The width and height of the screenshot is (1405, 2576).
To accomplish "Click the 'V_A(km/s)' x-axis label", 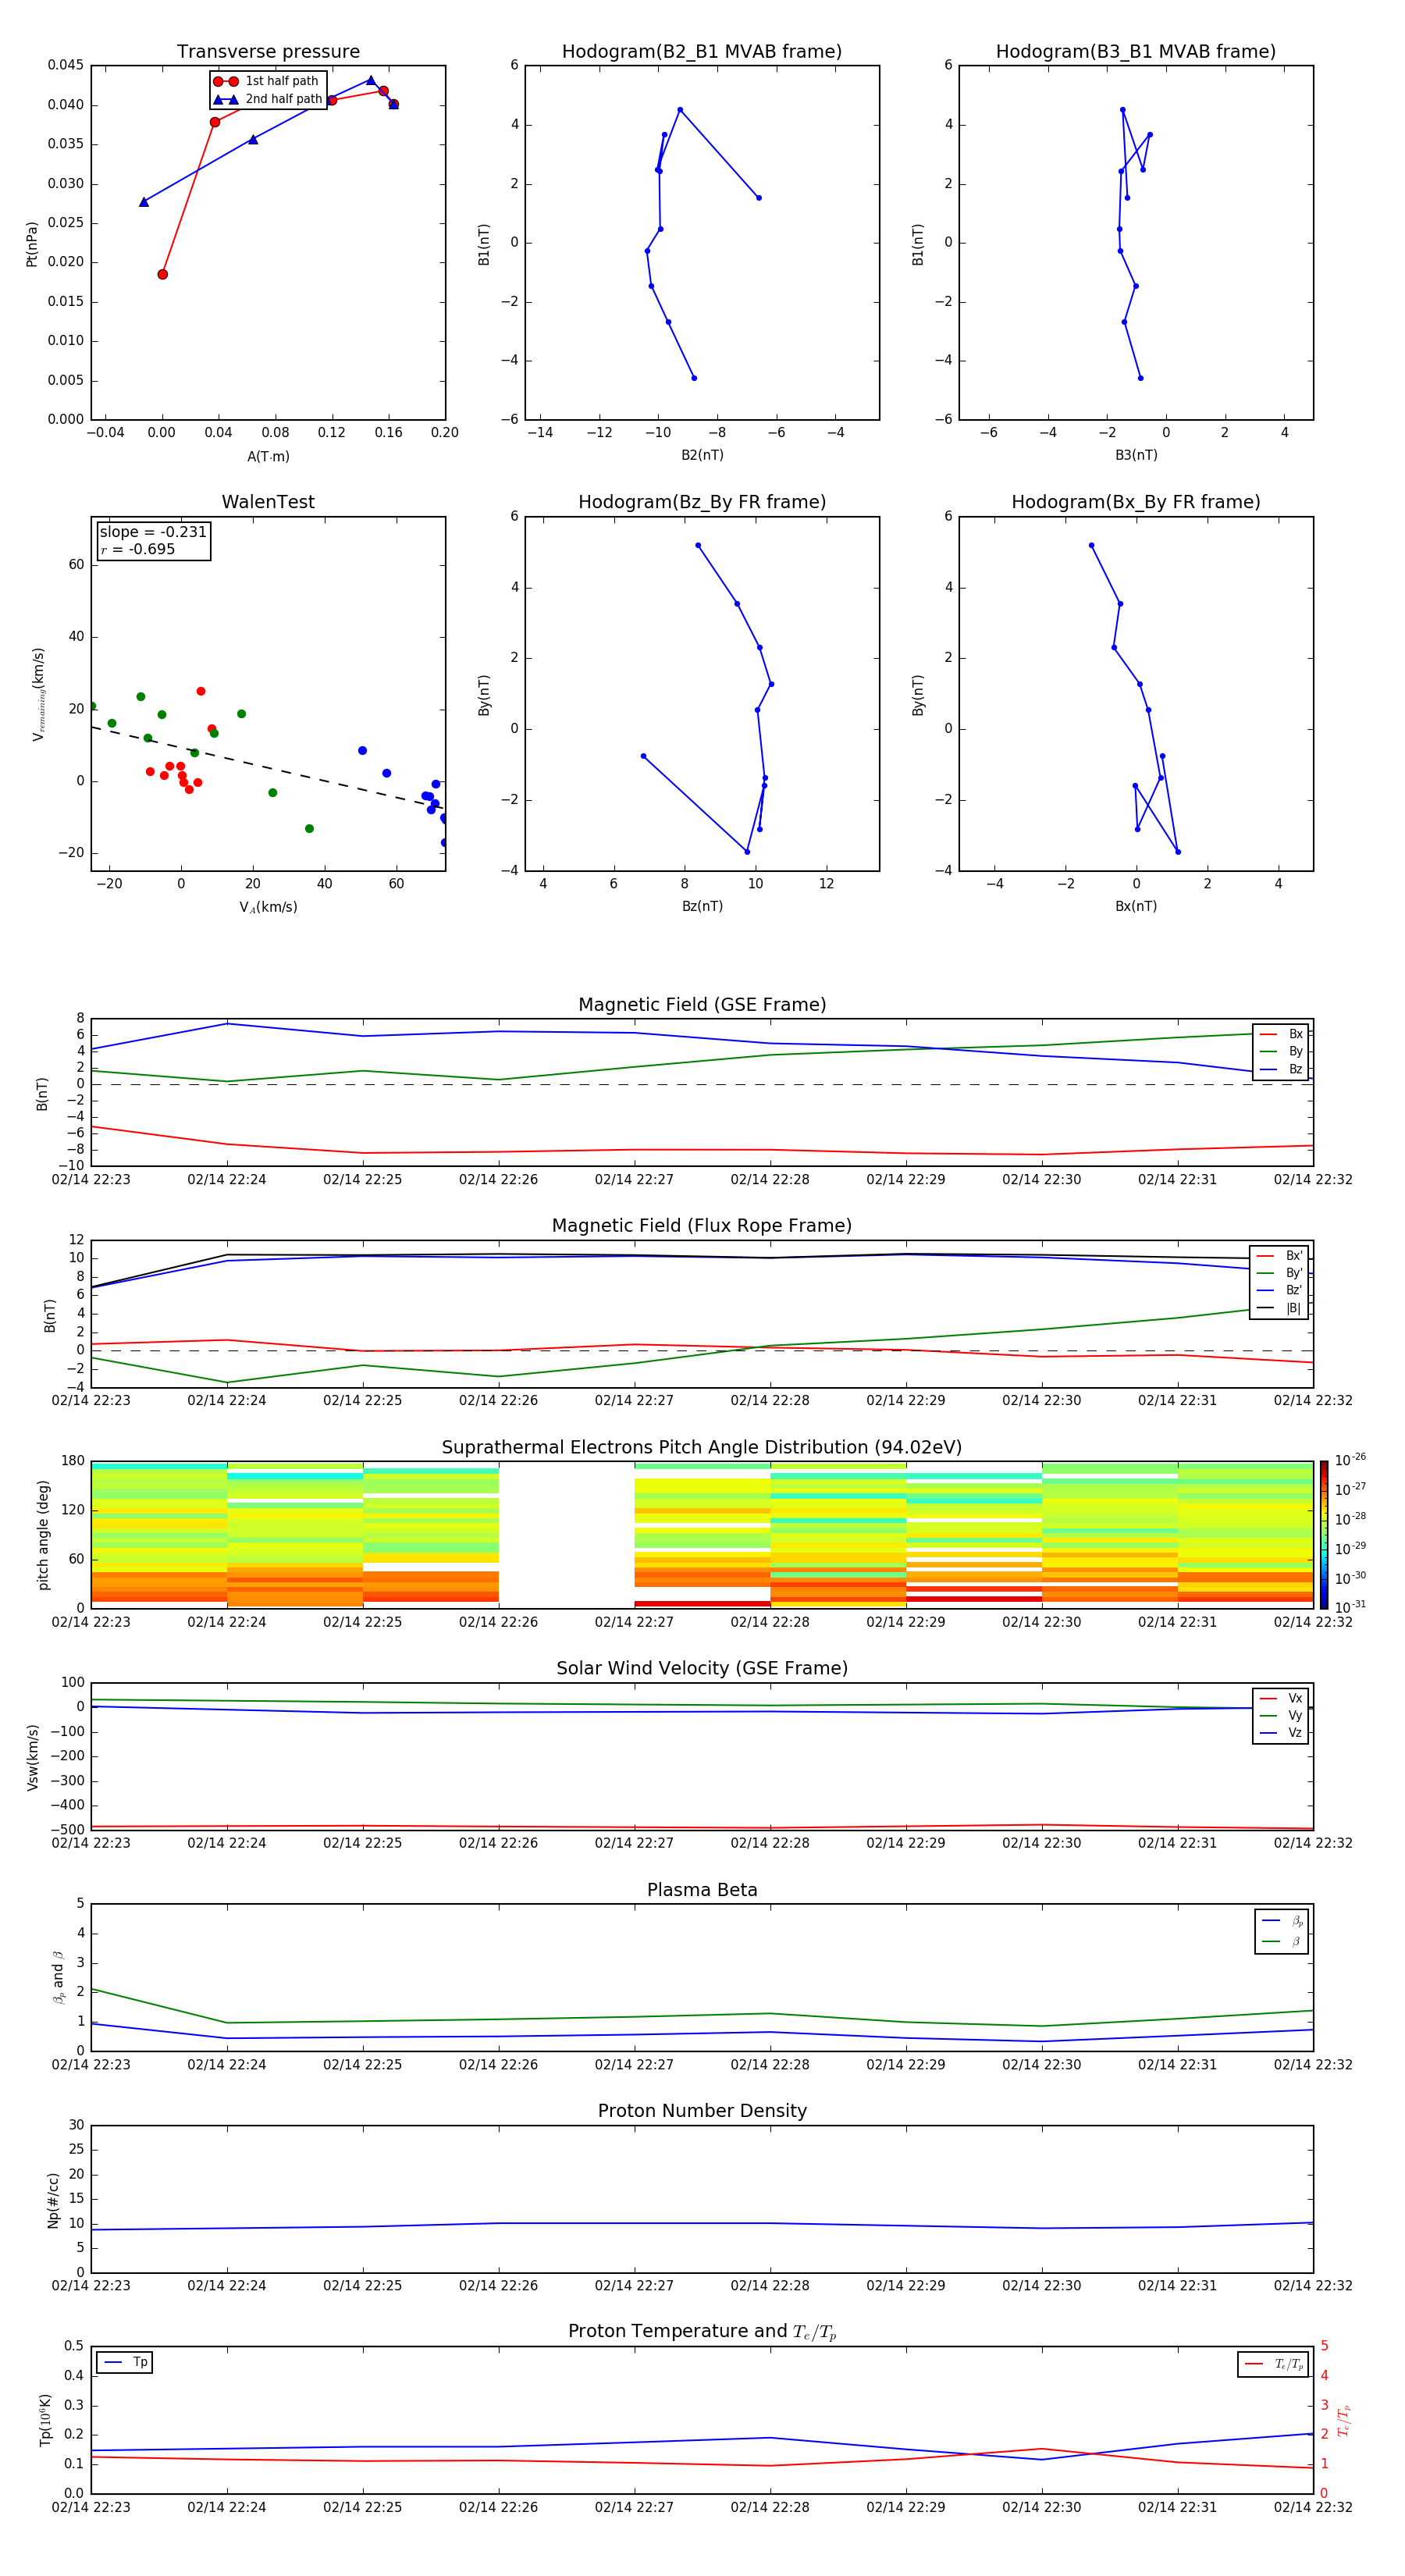I will pos(268,907).
